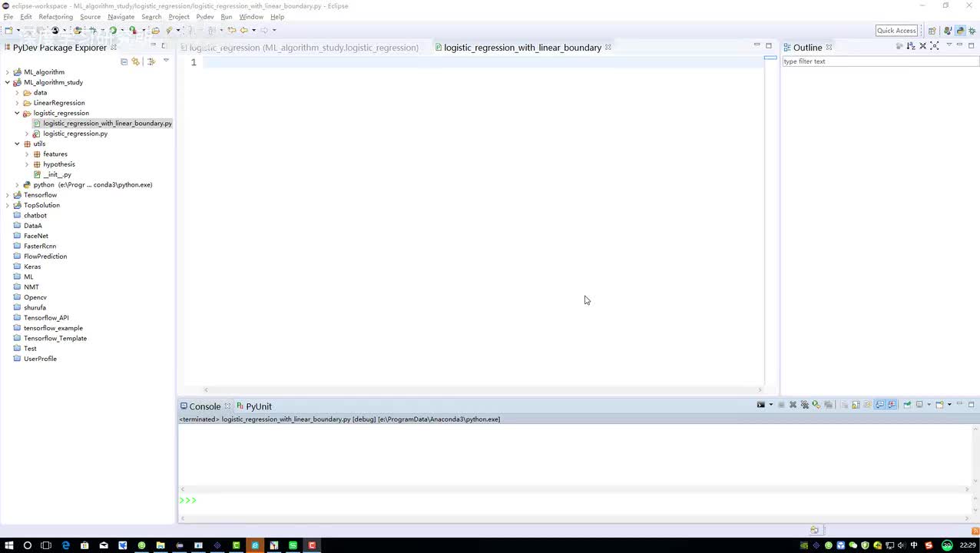The height and width of the screenshot is (553, 980).
Task: Select the FaceNet project
Action: tap(35, 236)
